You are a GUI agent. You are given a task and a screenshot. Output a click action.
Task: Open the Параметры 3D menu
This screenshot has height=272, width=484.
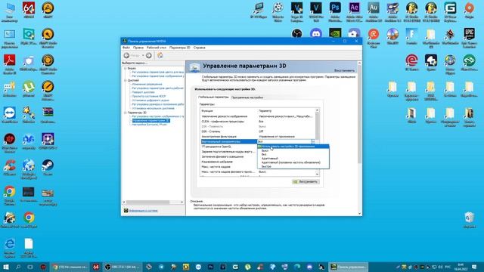[180, 48]
